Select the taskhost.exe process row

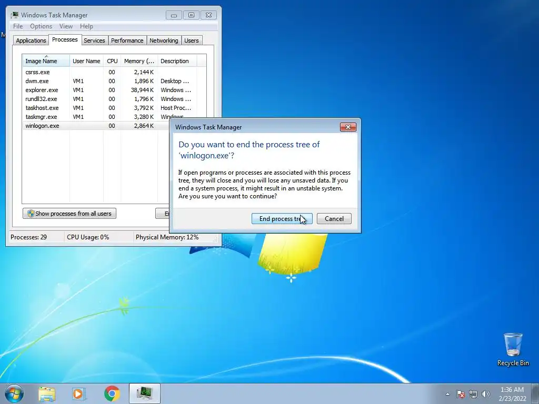click(109, 108)
